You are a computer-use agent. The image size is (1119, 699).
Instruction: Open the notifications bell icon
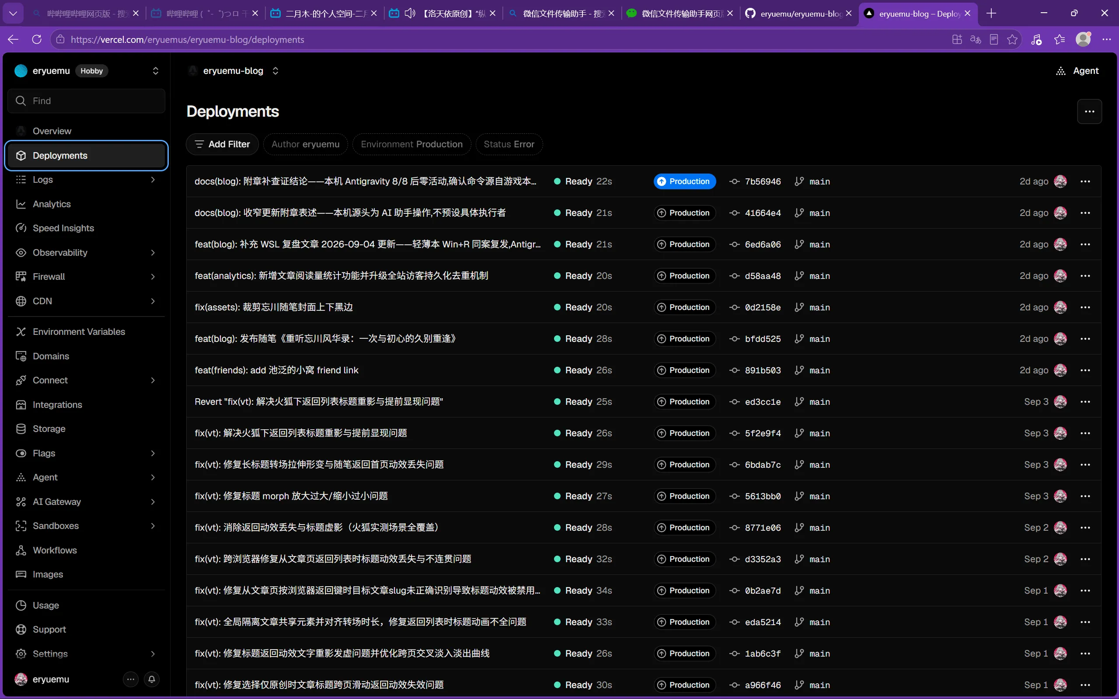tap(152, 679)
